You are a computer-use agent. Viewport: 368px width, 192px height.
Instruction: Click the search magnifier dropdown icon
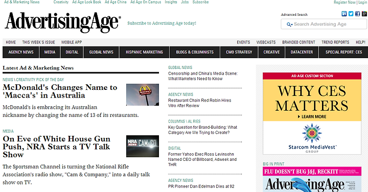(x=289, y=25)
